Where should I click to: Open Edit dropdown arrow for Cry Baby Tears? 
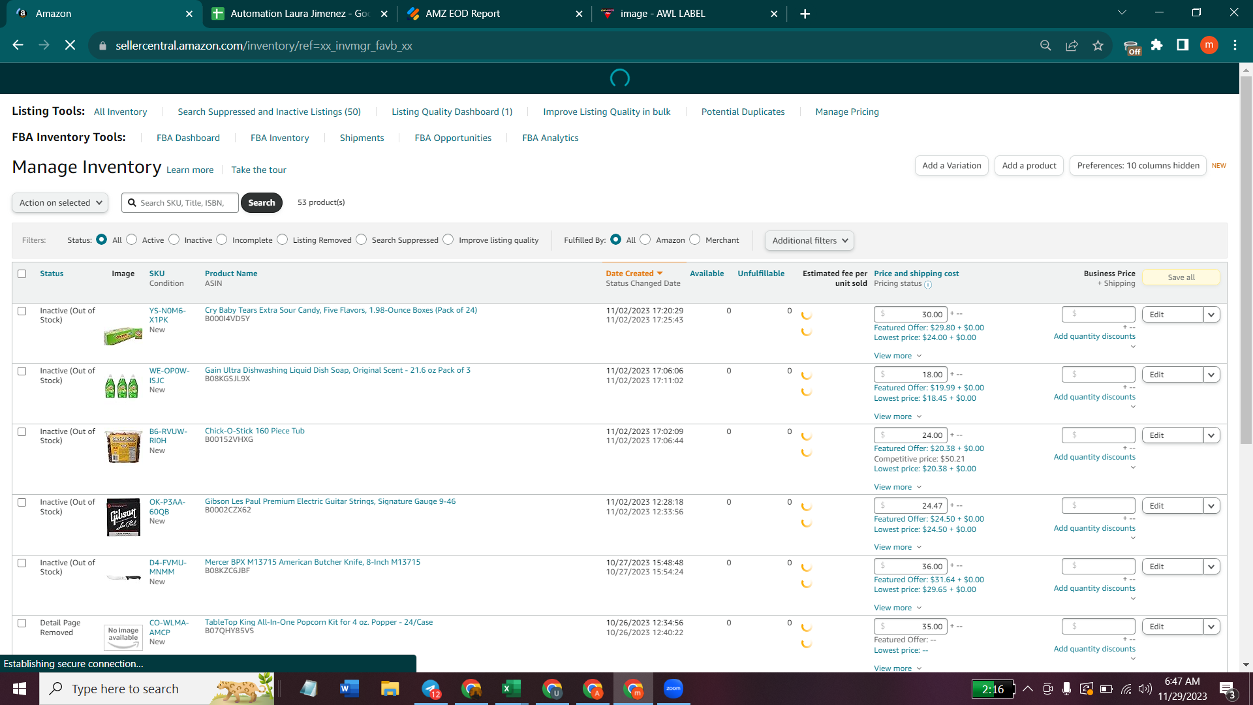[1212, 315]
